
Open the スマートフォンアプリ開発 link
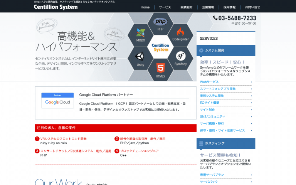pyautogui.click(x=218, y=89)
